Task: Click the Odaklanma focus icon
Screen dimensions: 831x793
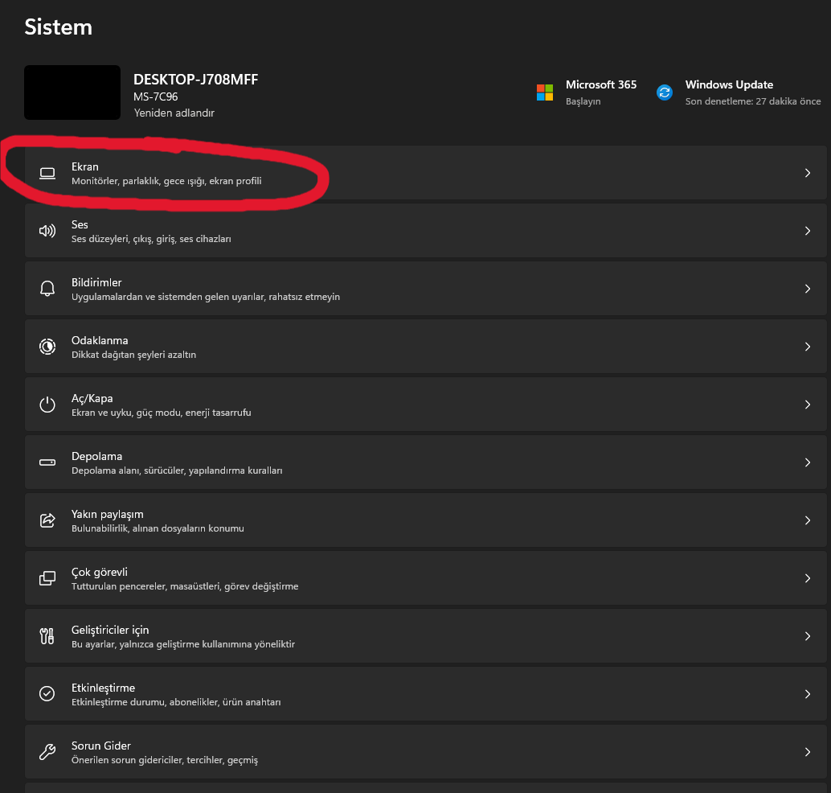Action: (x=47, y=347)
